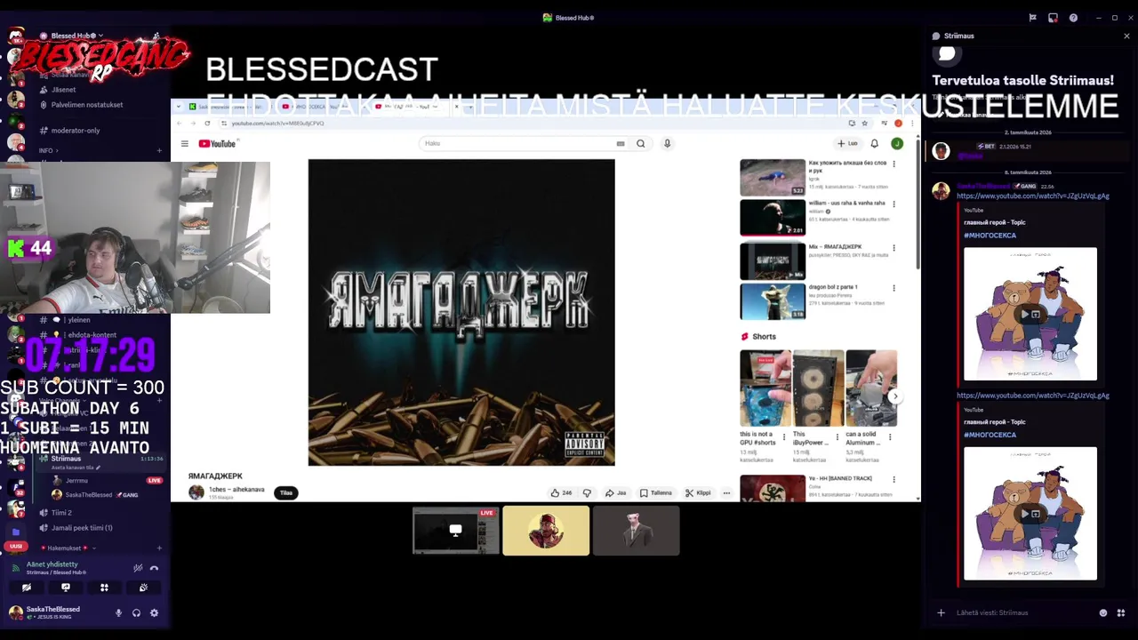The width and height of the screenshot is (1138, 640).
Task: Save video with Tallenna button
Action: (x=656, y=492)
